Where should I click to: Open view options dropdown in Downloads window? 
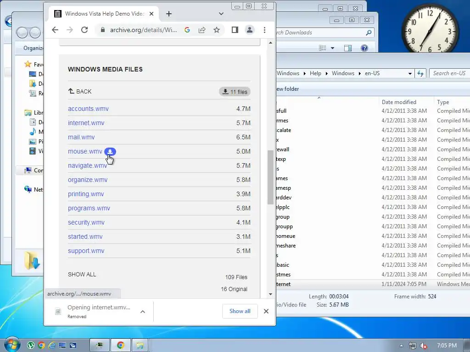coord(332,48)
